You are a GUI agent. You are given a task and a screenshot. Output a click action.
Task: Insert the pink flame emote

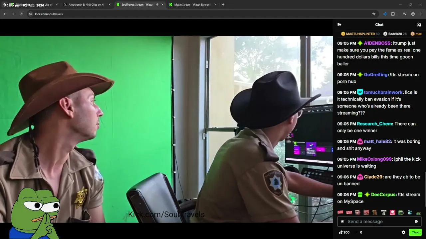392,212
